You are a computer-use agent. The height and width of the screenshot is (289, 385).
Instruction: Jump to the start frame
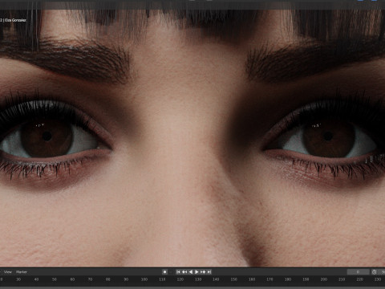tap(178, 272)
